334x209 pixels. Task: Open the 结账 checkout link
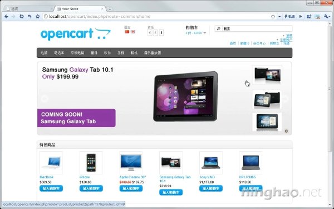tap(287, 43)
